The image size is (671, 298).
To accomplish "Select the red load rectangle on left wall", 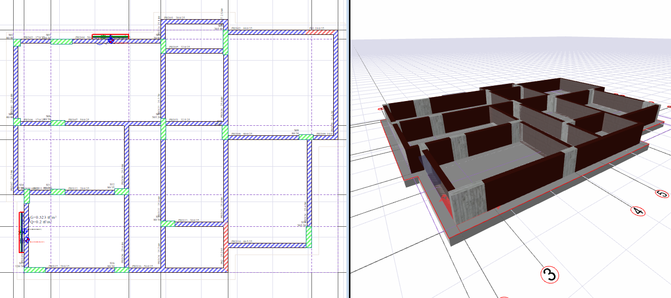I will 20,232.
